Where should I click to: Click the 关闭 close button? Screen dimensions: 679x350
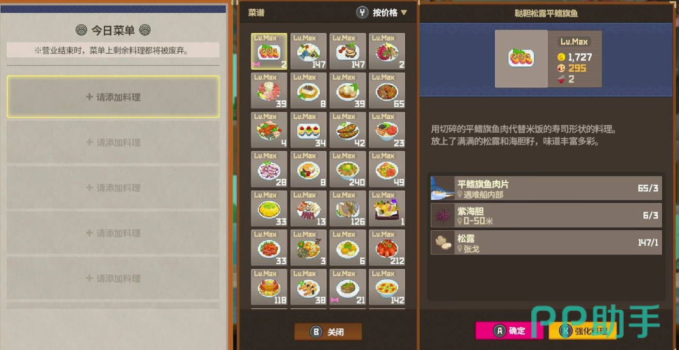point(328,332)
